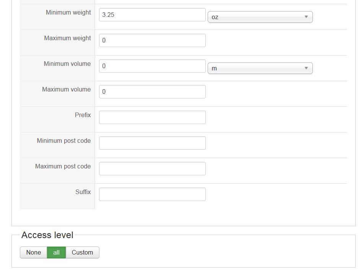Click the Suffix input box
Viewport: 361px width, 276px height.
tap(152, 194)
